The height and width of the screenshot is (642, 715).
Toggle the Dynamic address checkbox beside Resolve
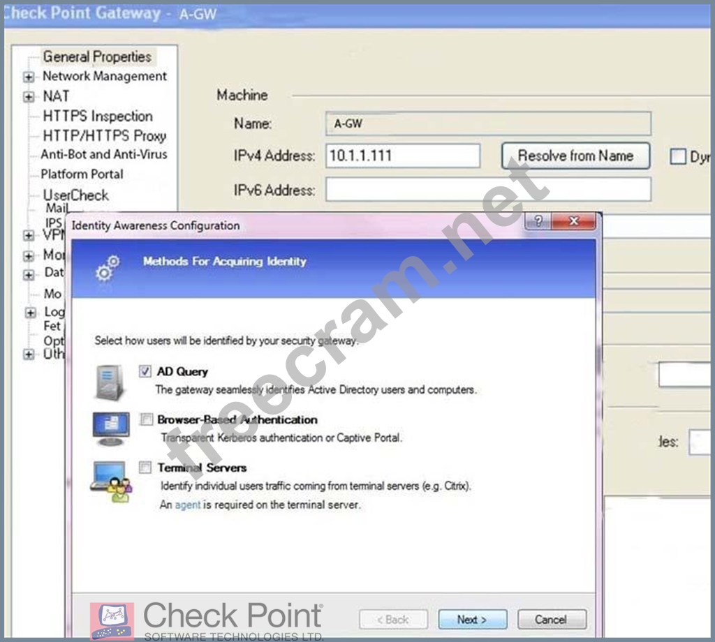(x=677, y=156)
